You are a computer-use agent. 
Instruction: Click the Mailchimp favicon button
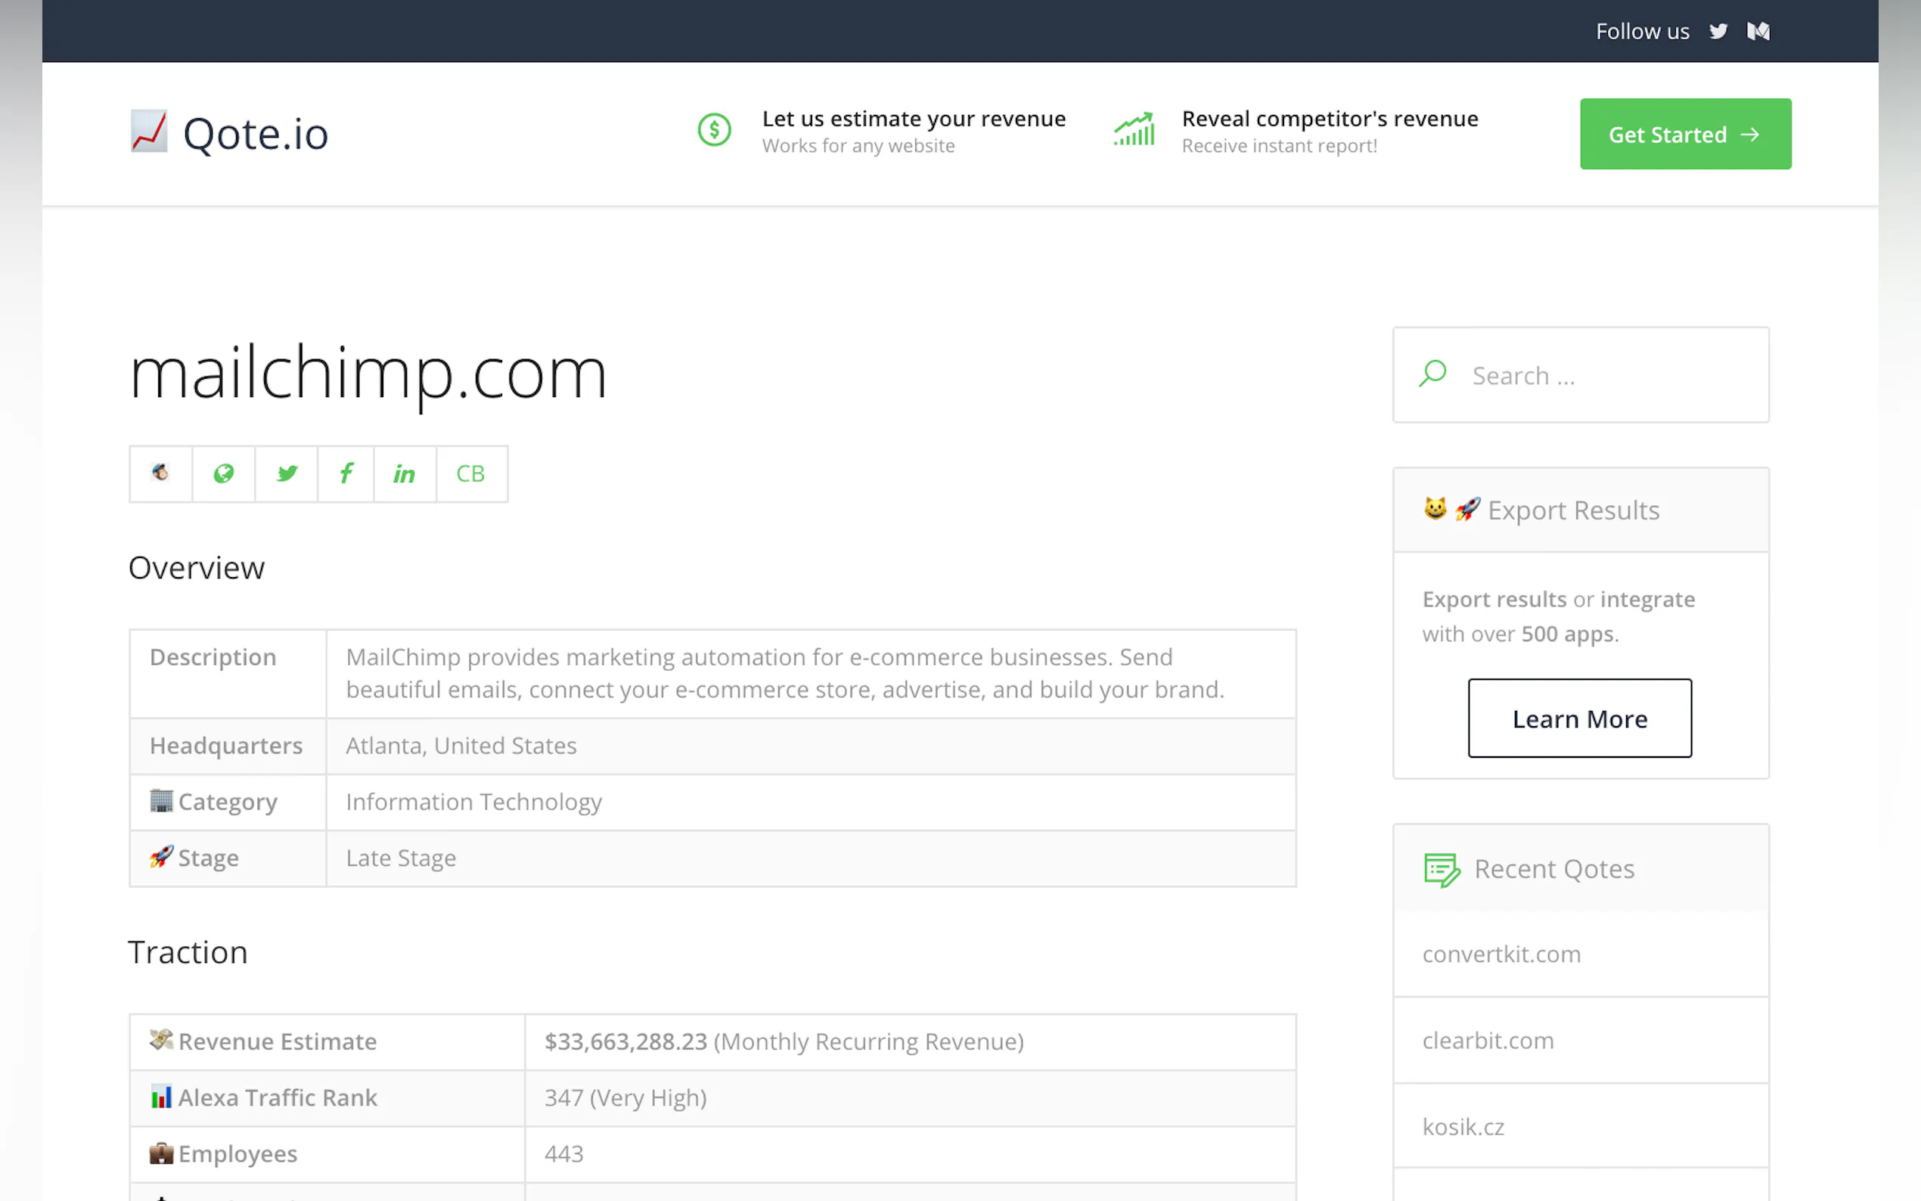[x=161, y=473]
